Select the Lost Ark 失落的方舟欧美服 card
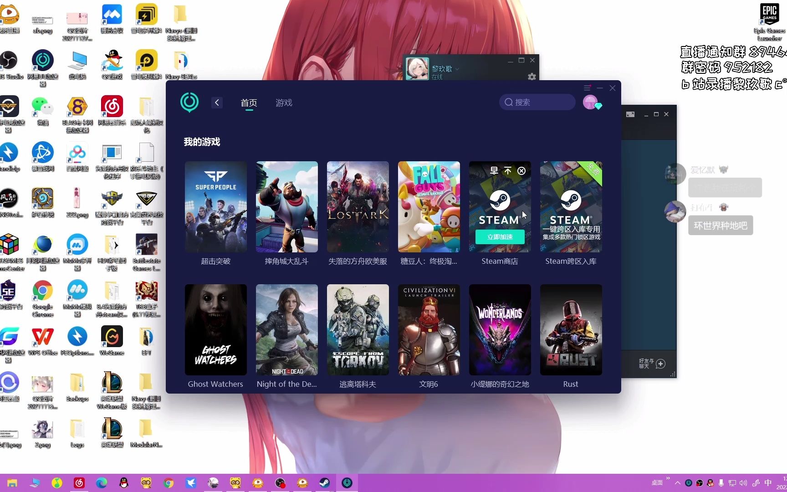The width and height of the screenshot is (787, 492). click(x=358, y=207)
